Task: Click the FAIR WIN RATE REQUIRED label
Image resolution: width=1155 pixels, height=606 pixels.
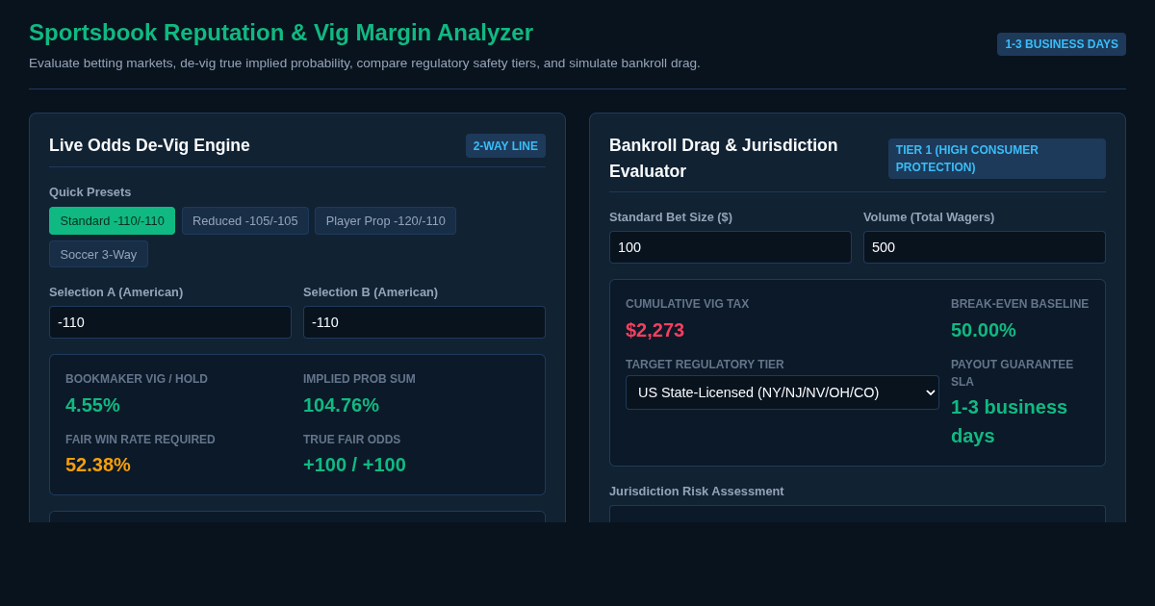Action: 141,440
